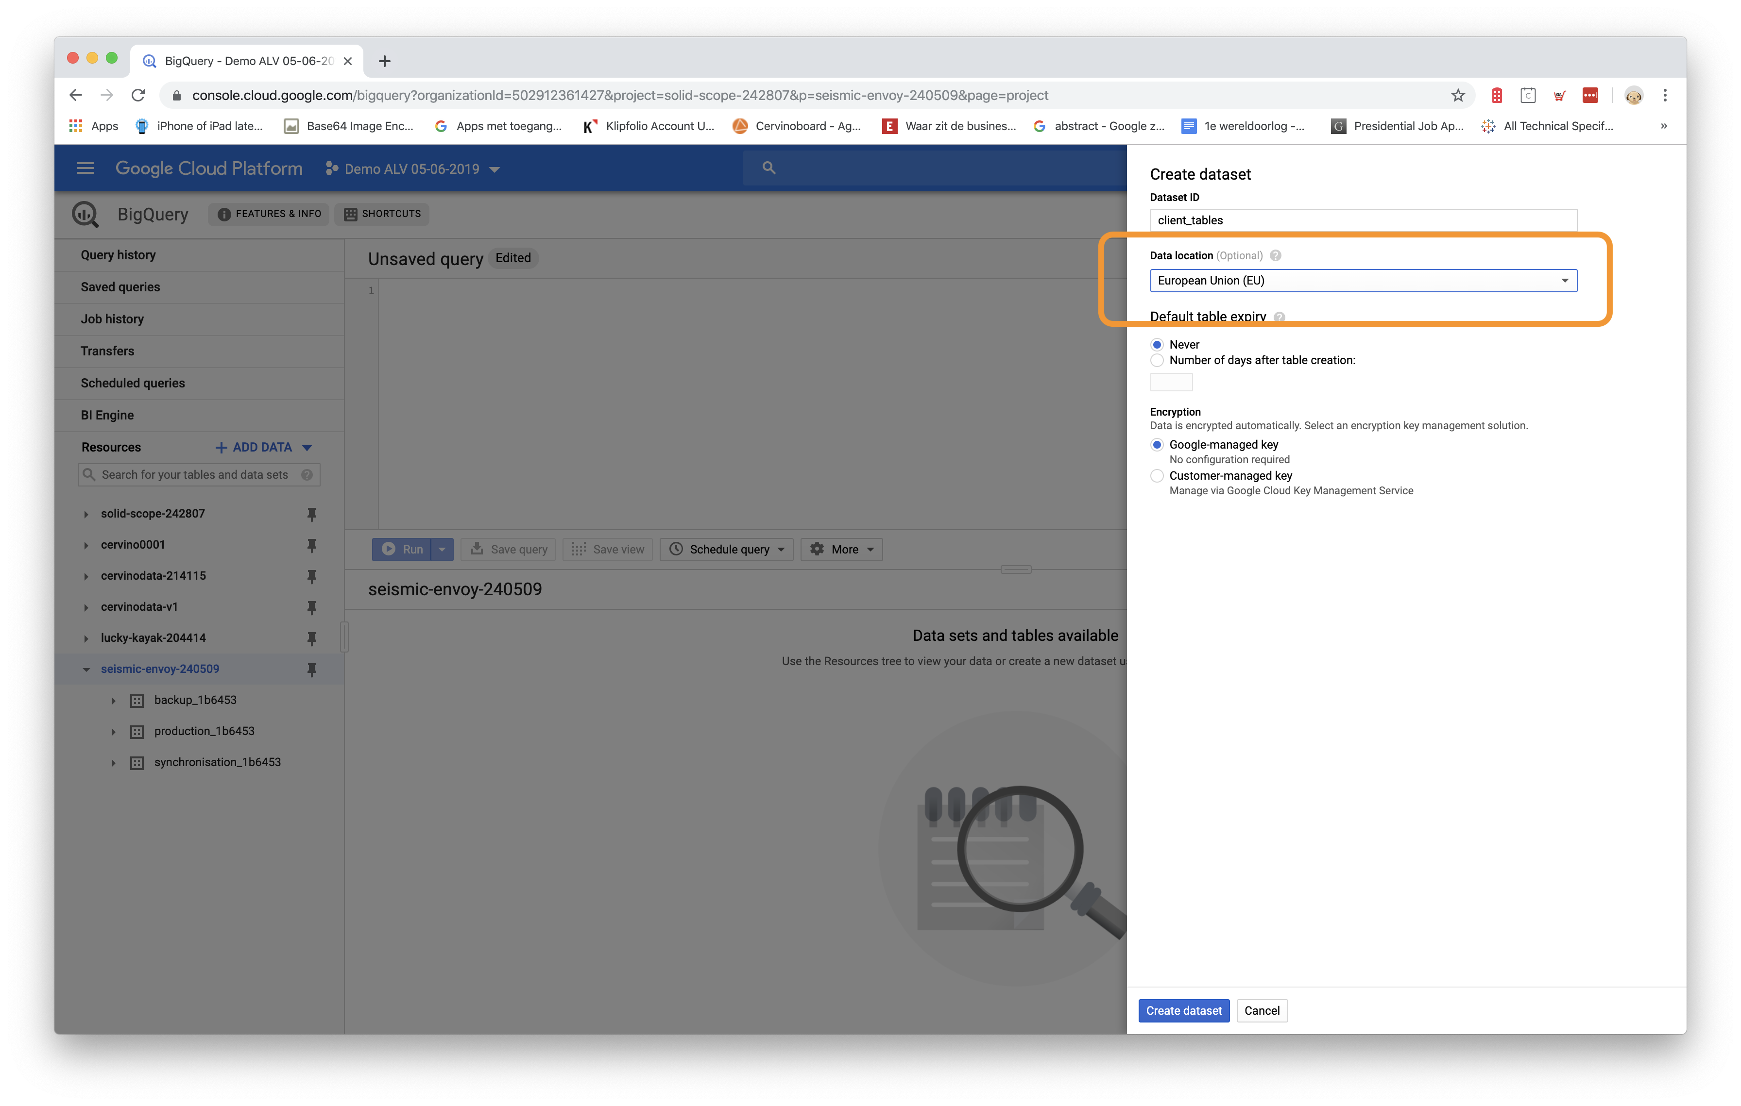Open the Run button dropdown arrow
This screenshot has width=1741, height=1106.
tap(442, 549)
